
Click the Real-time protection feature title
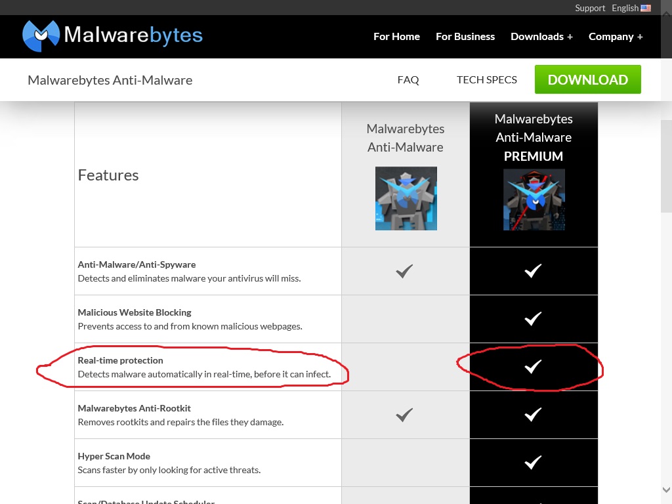pos(121,360)
